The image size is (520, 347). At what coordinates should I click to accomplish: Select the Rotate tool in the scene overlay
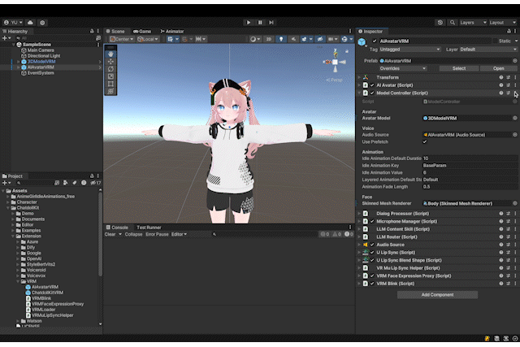click(x=110, y=69)
